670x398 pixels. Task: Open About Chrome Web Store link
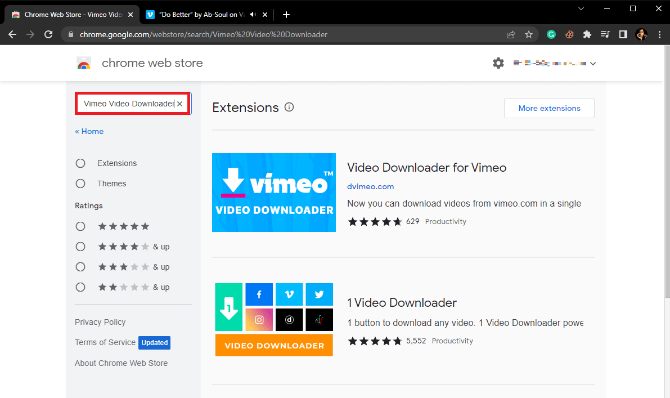click(x=121, y=363)
